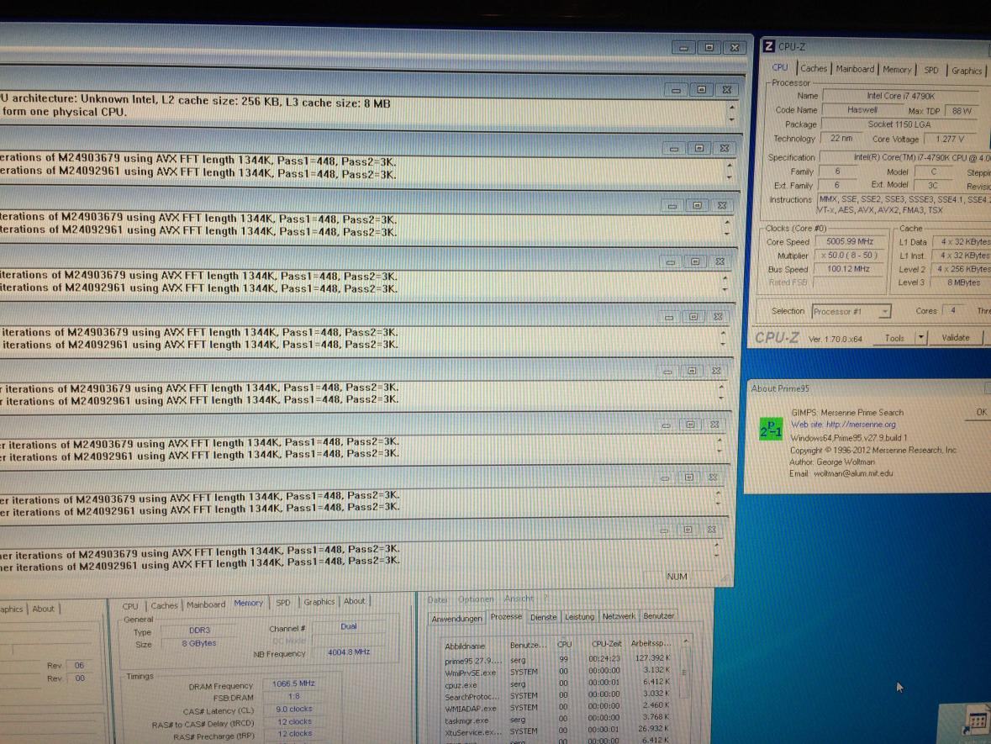Click the Prime95 2^P-1 icon in About dialog
The width and height of the screenshot is (991, 744).
771,430
